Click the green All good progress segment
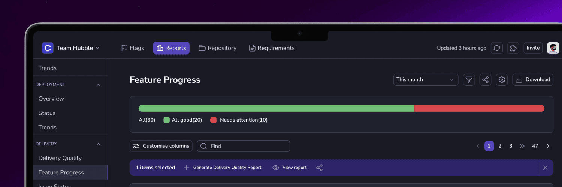The width and height of the screenshot is (562, 187). pyautogui.click(x=277, y=108)
